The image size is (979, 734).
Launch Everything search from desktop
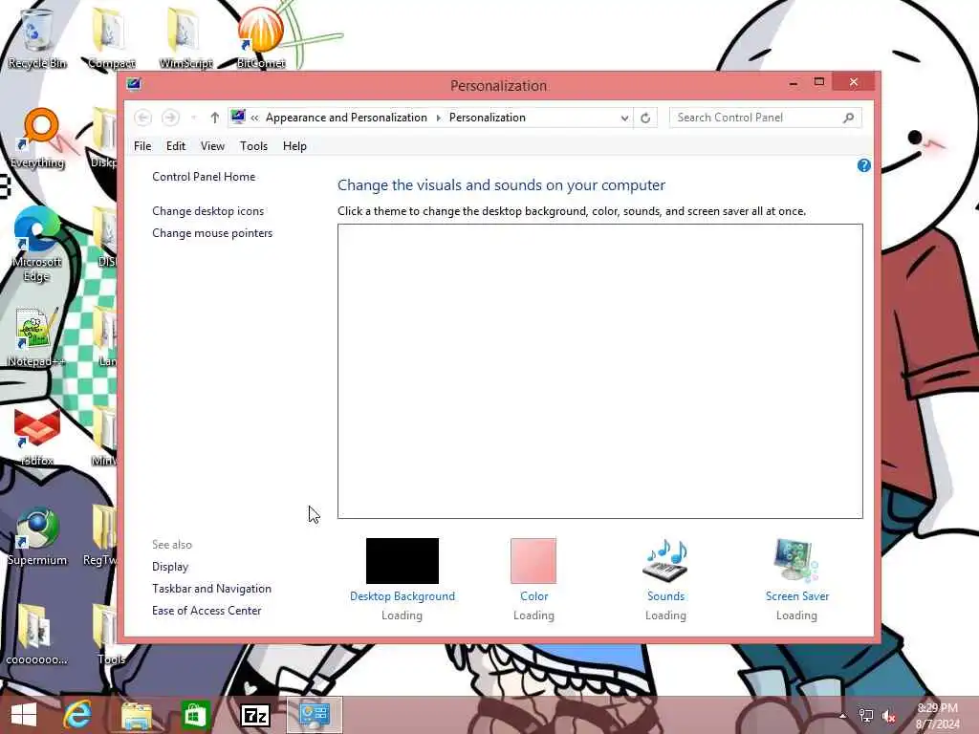point(37,138)
